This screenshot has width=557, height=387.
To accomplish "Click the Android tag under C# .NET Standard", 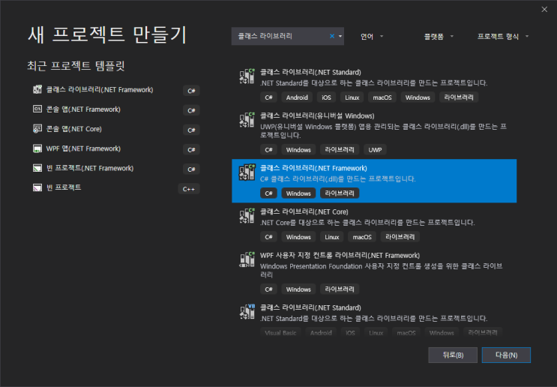I will click(x=297, y=97).
